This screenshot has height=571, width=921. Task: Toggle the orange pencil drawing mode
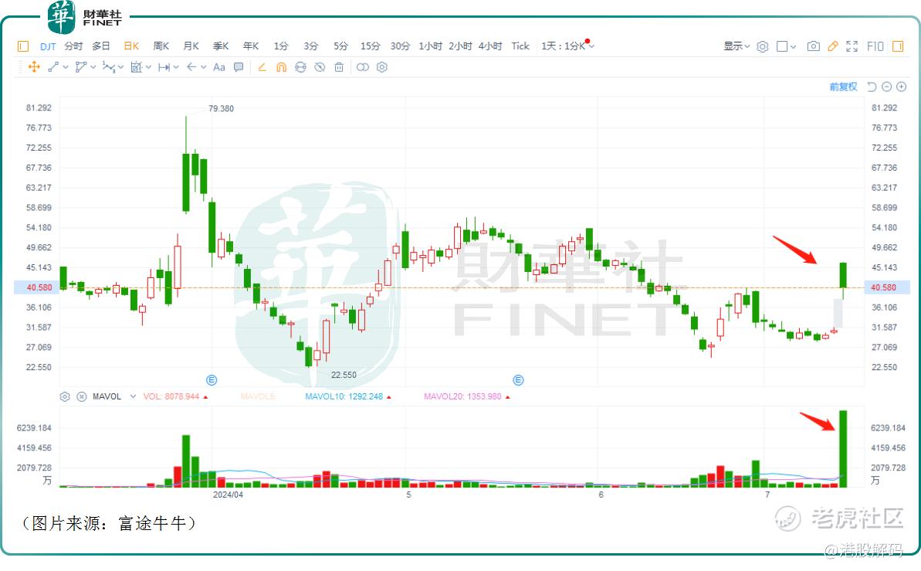[833, 46]
